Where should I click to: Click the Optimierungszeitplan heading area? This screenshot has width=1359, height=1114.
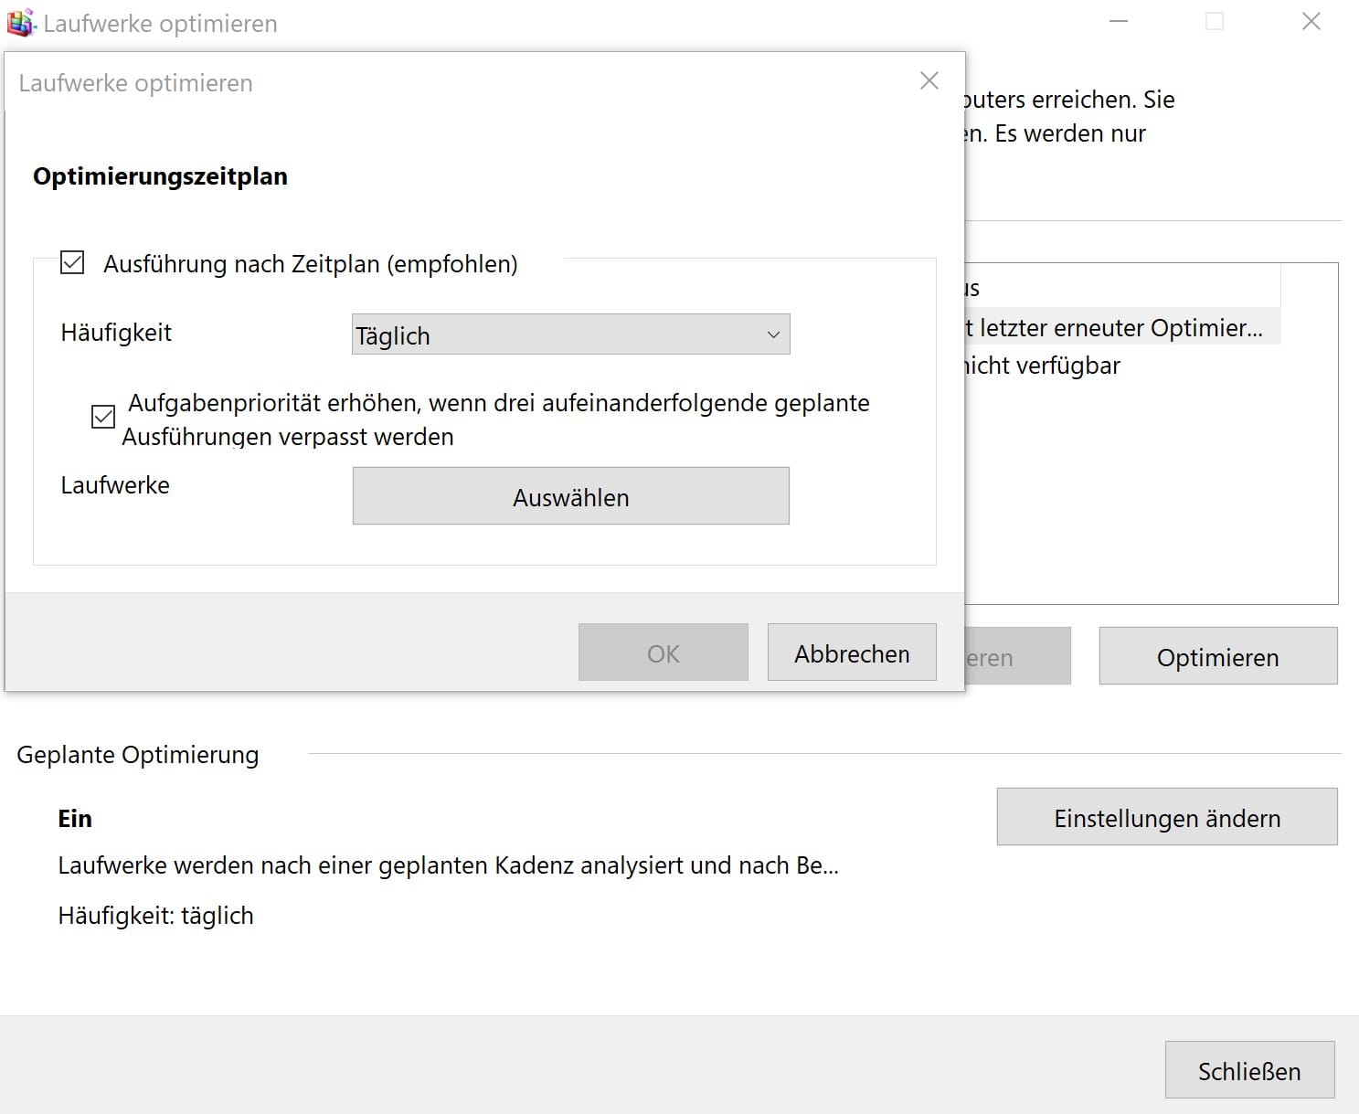coord(161,176)
